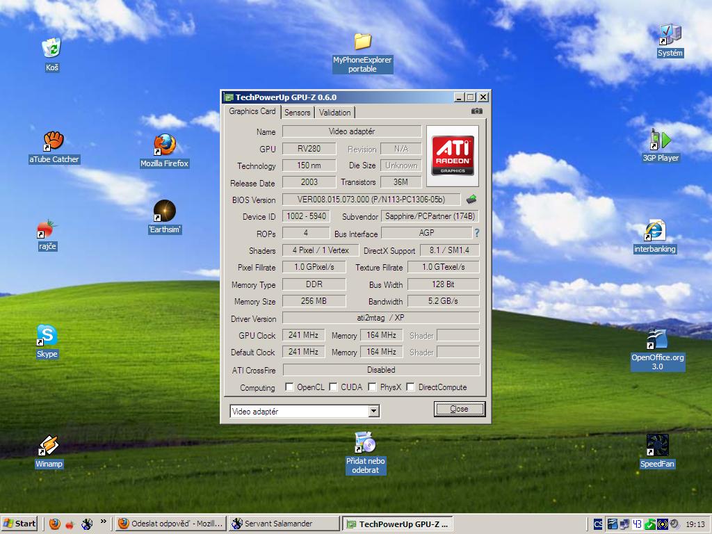Enable the OpenCL checkbox
This screenshot has width=712, height=534.
[x=289, y=387]
